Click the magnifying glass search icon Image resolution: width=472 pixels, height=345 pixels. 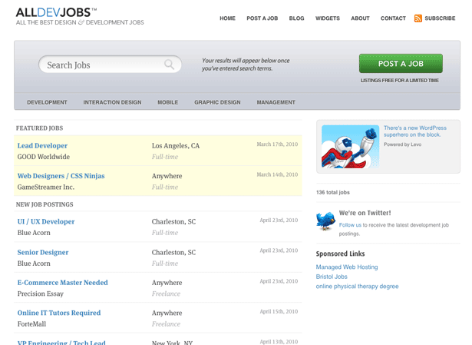pyautogui.click(x=169, y=65)
